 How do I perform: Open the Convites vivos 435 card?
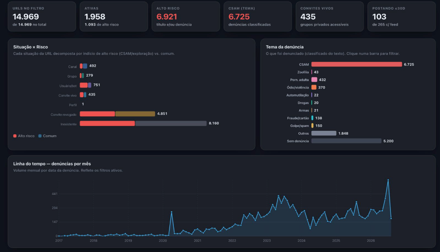tap(330, 16)
